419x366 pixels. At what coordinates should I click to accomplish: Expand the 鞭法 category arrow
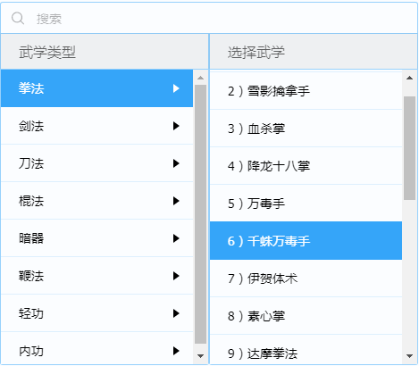click(176, 276)
